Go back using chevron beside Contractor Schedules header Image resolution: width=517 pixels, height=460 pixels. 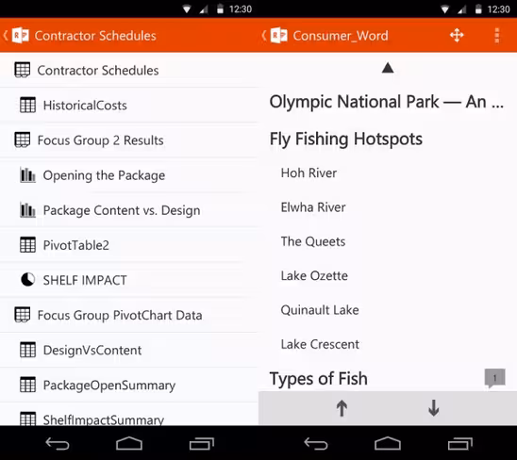point(6,35)
